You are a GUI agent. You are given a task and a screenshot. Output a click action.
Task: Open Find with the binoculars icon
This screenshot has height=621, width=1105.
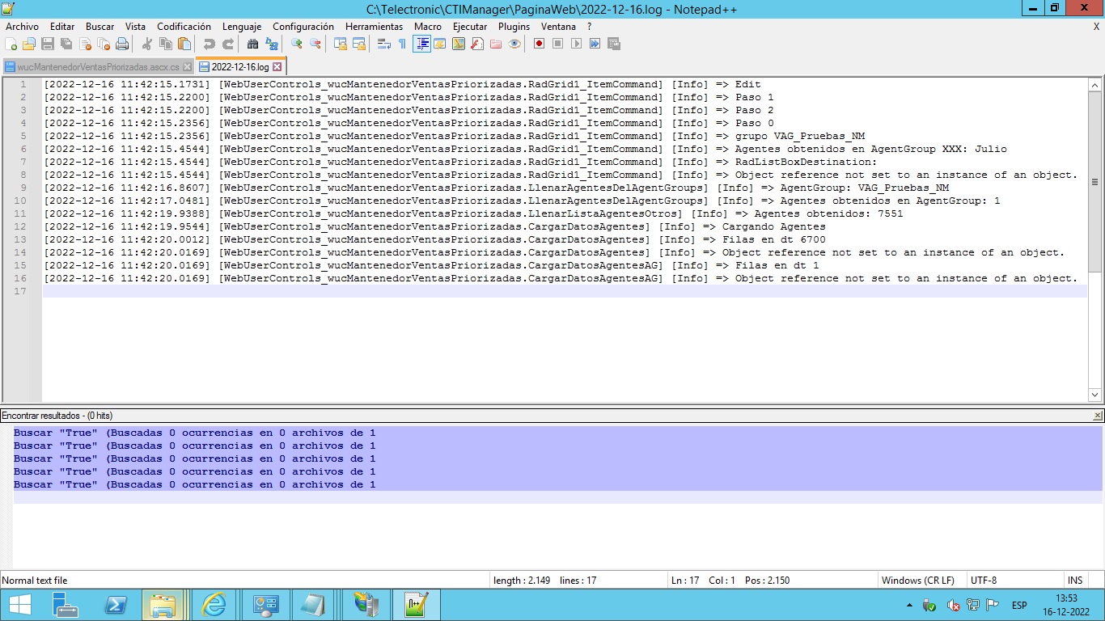coord(252,44)
